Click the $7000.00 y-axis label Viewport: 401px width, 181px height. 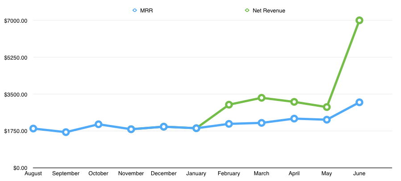click(15, 20)
